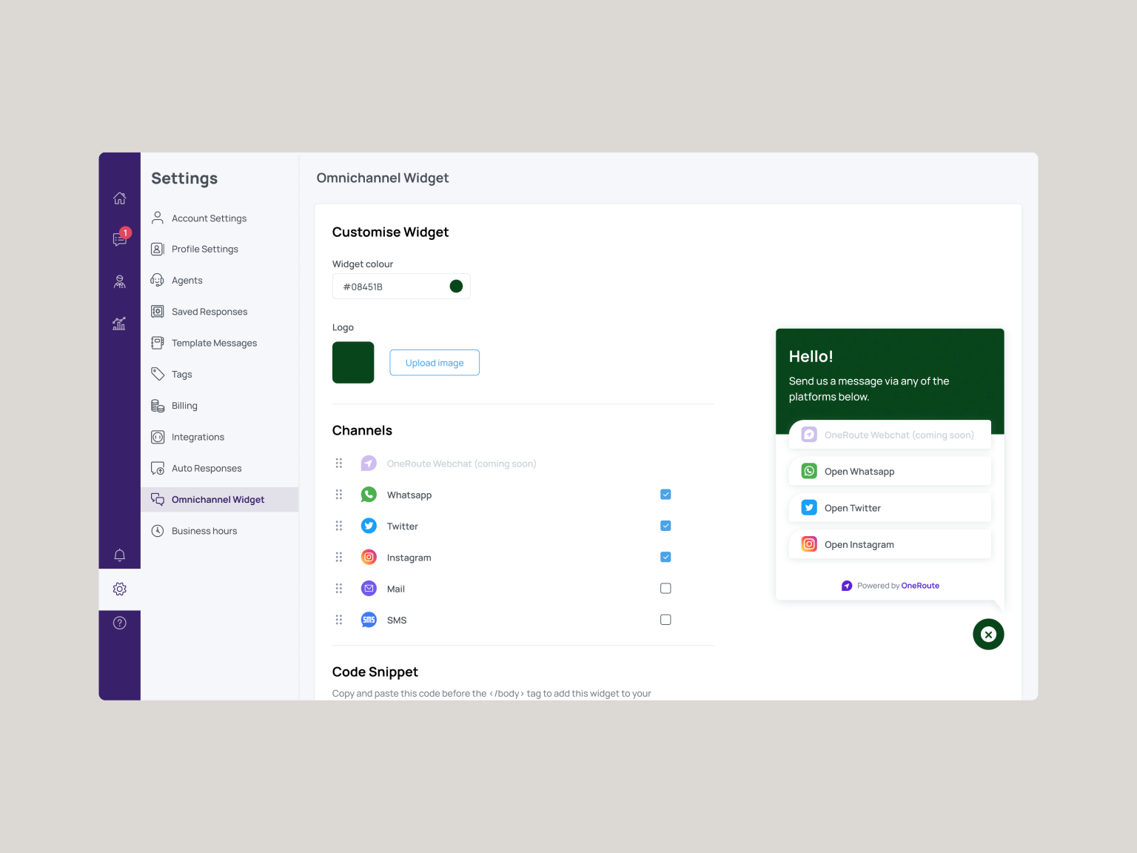Open Billing settings
Viewport: 1137px width, 853px height.
[x=219, y=406]
